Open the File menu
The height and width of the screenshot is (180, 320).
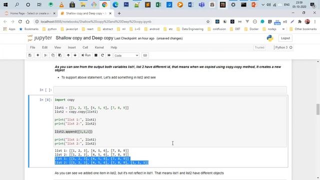tap(32, 47)
